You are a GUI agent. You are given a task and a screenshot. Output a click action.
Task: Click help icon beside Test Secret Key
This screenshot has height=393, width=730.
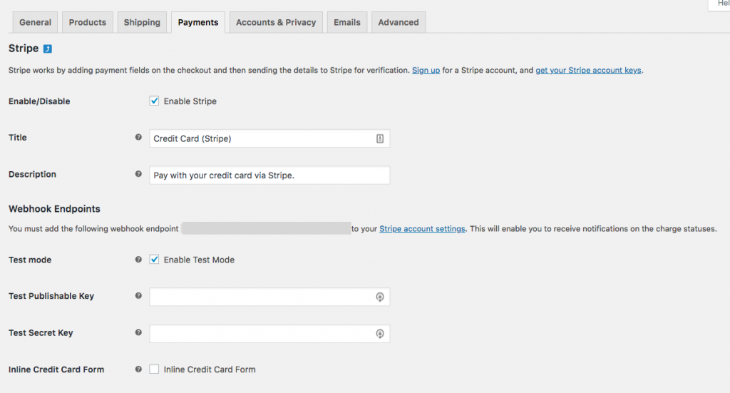coord(138,332)
